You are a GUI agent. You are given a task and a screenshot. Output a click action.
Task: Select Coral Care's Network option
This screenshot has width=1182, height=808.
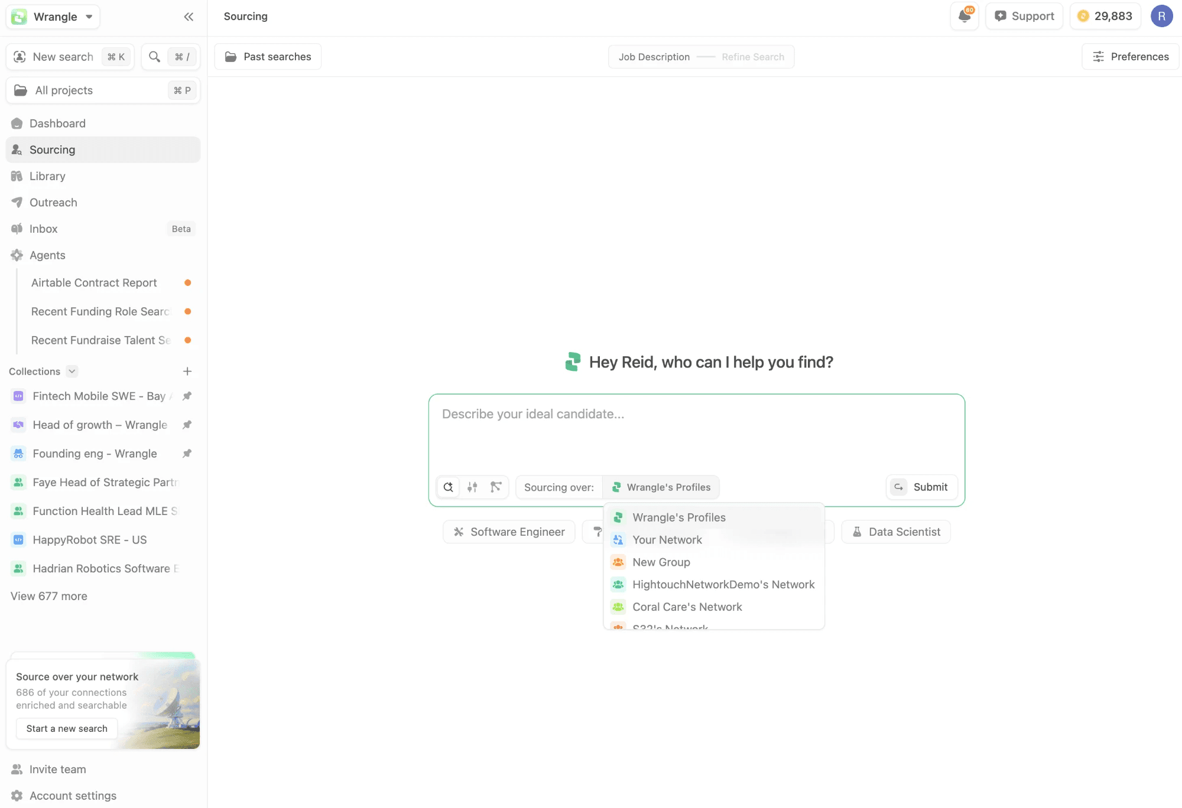pyautogui.click(x=714, y=607)
